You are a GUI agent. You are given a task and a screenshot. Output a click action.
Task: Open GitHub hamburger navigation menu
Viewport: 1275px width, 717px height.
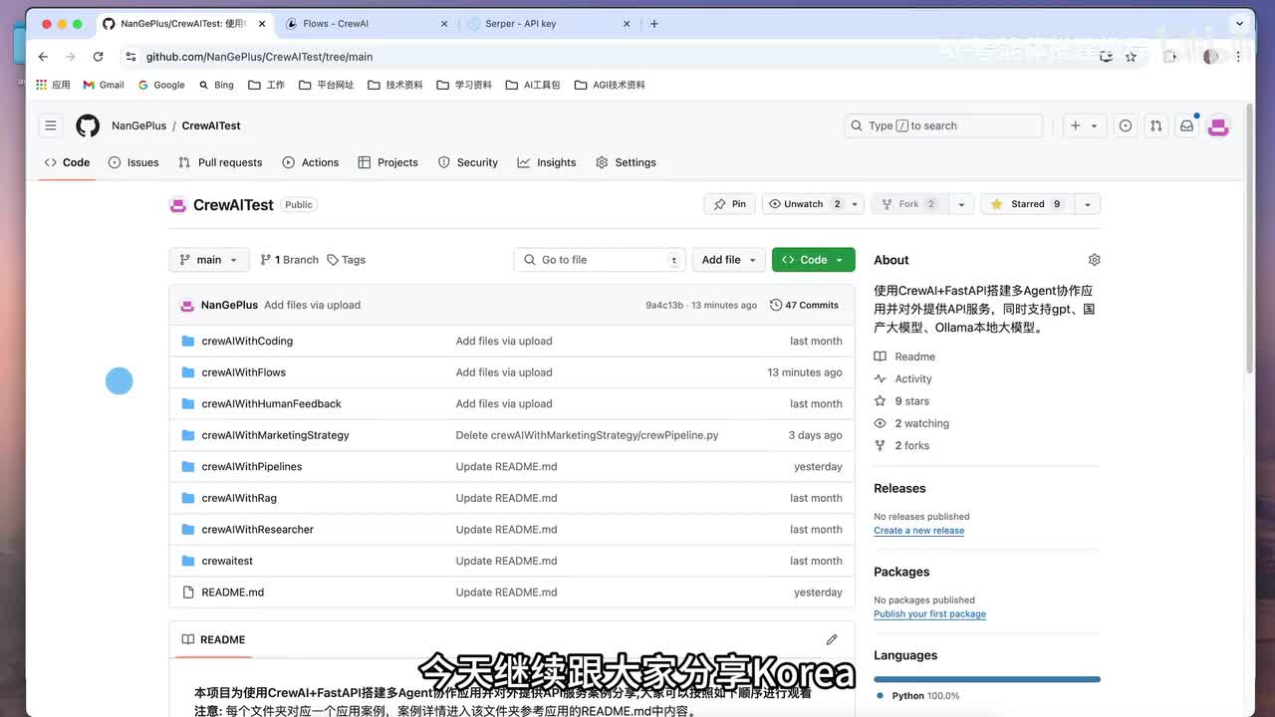tap(51, 125)
